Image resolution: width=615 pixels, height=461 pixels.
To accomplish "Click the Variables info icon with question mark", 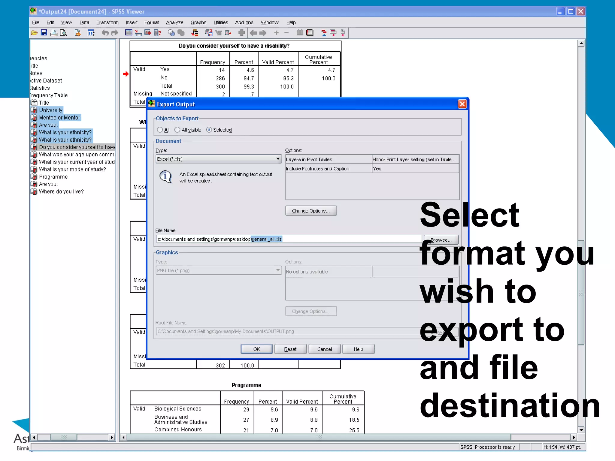I will click(x=157, y=33).
